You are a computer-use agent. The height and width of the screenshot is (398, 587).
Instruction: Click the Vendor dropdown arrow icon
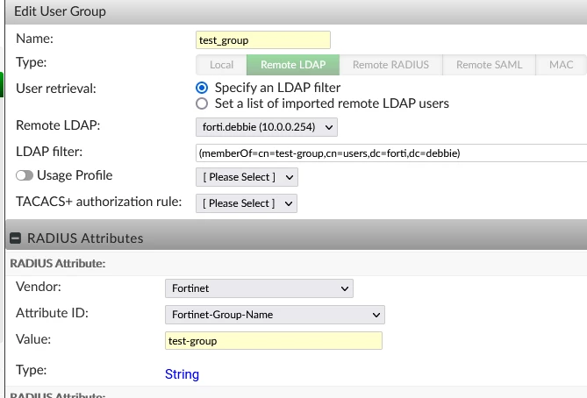pyautogui.click(x=345, y=288)
